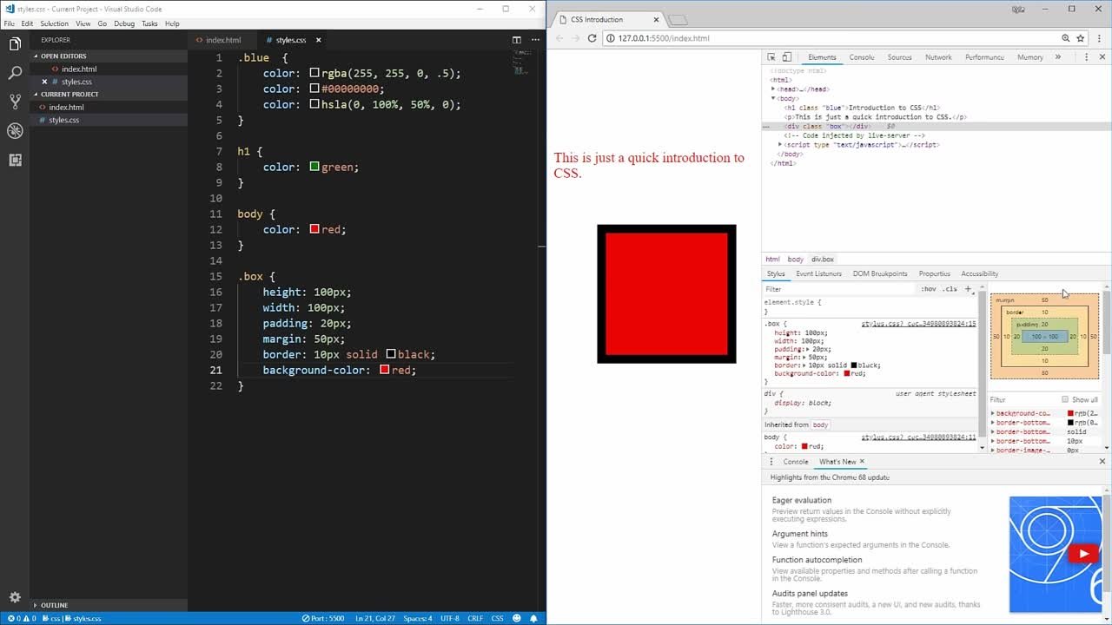The height and width of the screenshot is (625, 1112).
Task: Expand the head element in DOM tree
Action: click(773, 89)
